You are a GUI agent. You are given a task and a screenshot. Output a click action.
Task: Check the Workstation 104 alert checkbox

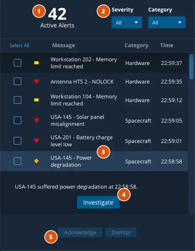pos(17,100)
